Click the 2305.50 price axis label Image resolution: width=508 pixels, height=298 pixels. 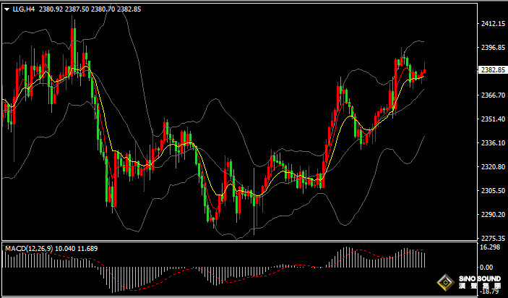tap(492, 191)
